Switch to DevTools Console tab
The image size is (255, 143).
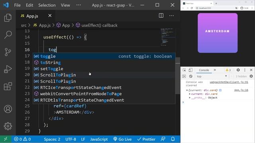204,70
